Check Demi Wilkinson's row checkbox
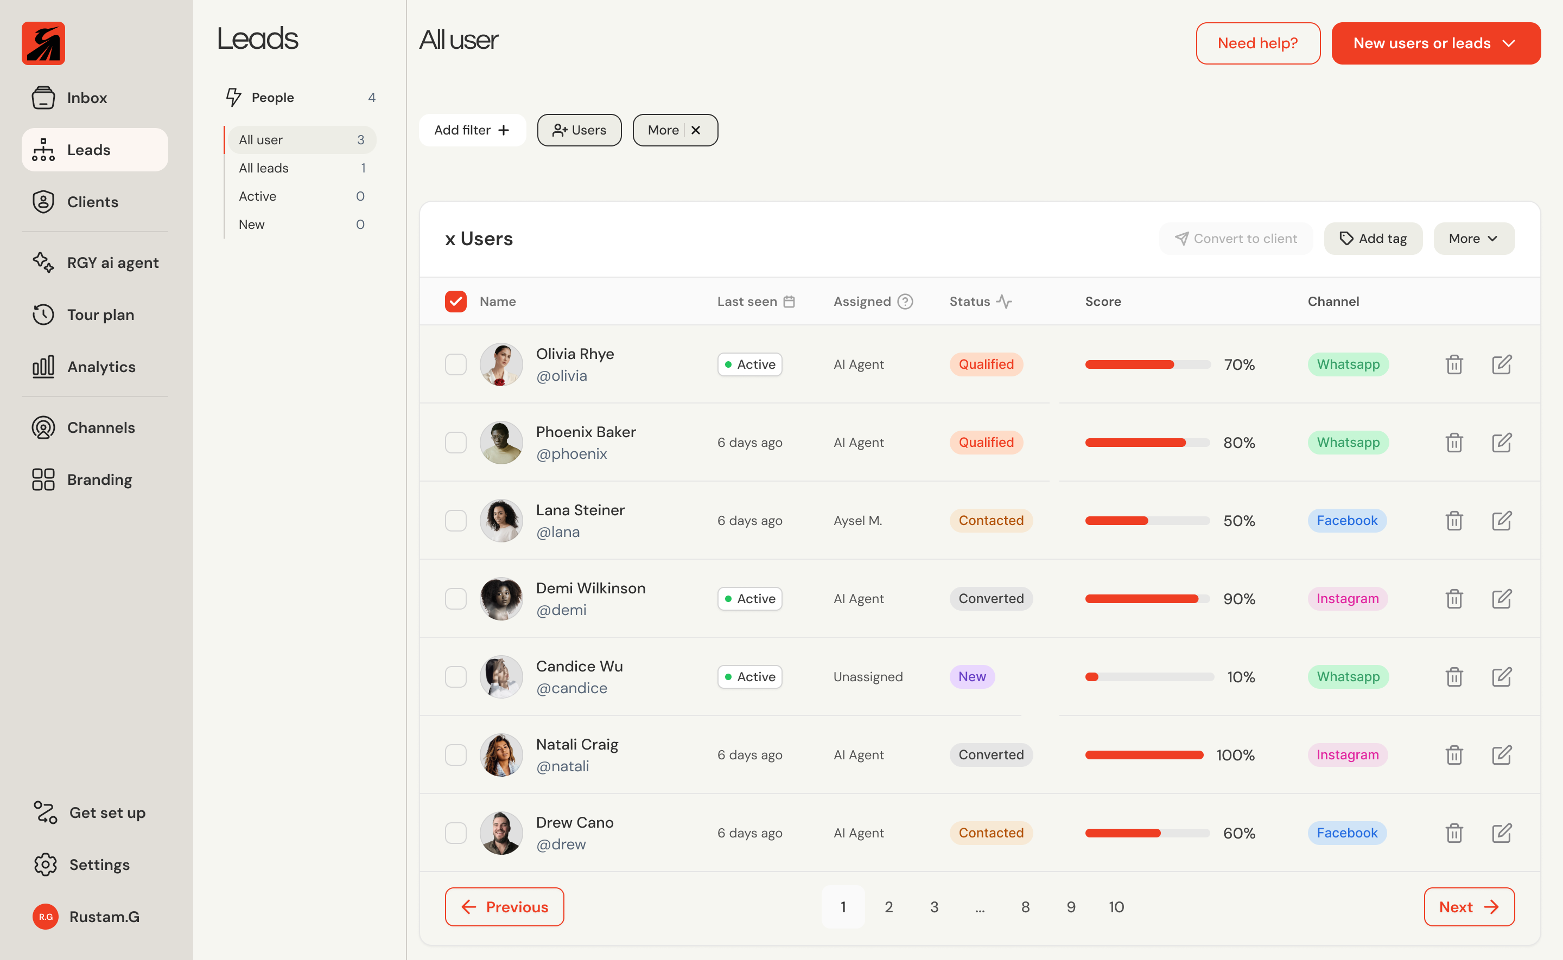 tap(455, 598)
